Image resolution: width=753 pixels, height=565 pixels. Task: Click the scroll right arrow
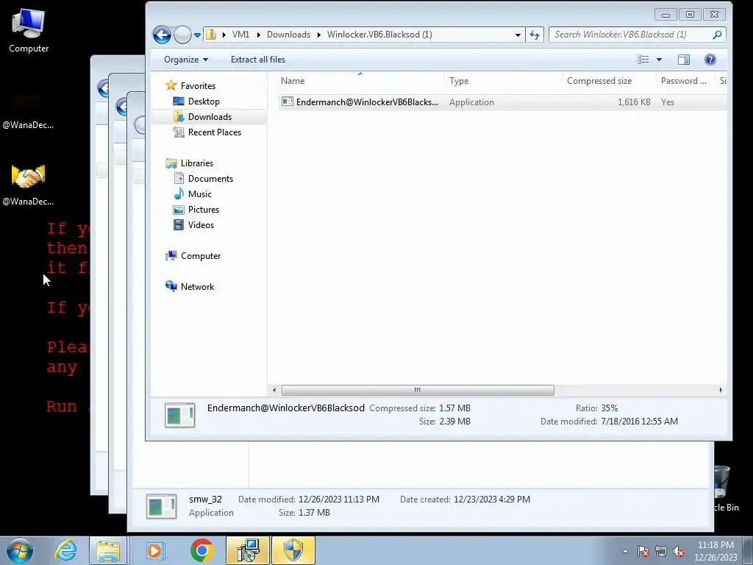pyautogui.click(x=721, y=390)
